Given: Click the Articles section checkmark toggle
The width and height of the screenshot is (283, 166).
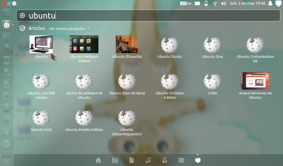Looking at the screenshot, I should [22, 28].
